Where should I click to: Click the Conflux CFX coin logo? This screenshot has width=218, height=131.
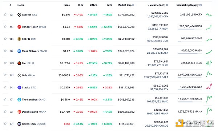(19, 15)
